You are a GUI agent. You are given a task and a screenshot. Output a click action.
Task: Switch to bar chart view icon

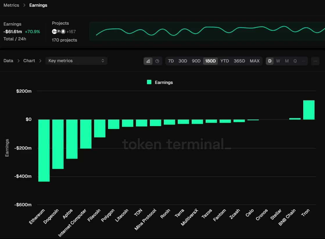tap(148, 61)
